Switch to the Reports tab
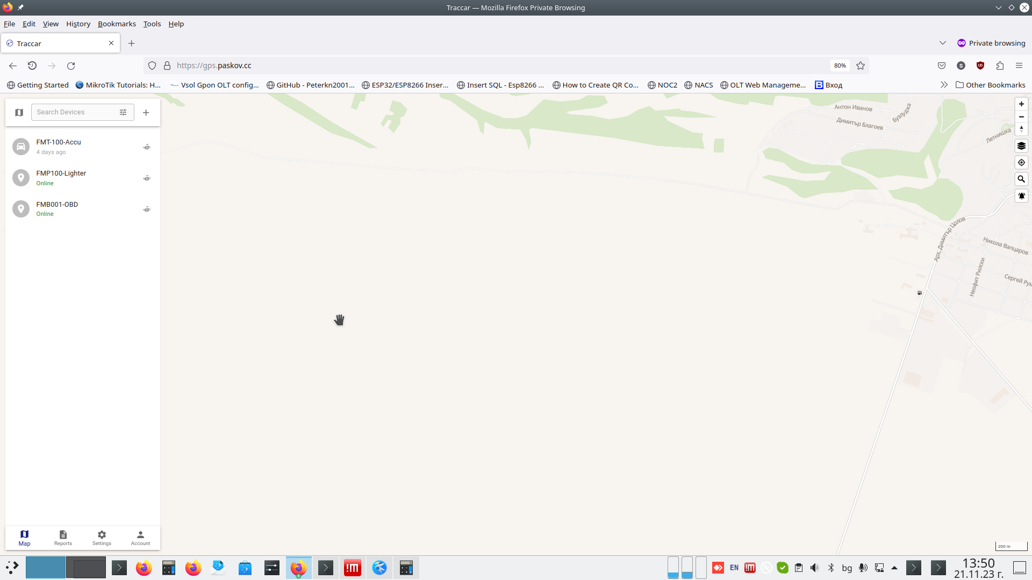This screenshot has height=580, width=1032. (x=63, y=538)
